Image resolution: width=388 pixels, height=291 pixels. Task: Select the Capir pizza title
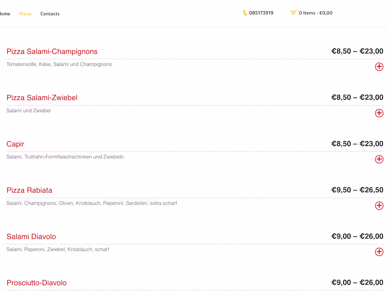16,144
